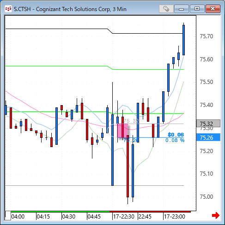This screenshot has width=225, height=225.
Task: Minimize the S.CTSH chart window
Action: tap(182, 9)
